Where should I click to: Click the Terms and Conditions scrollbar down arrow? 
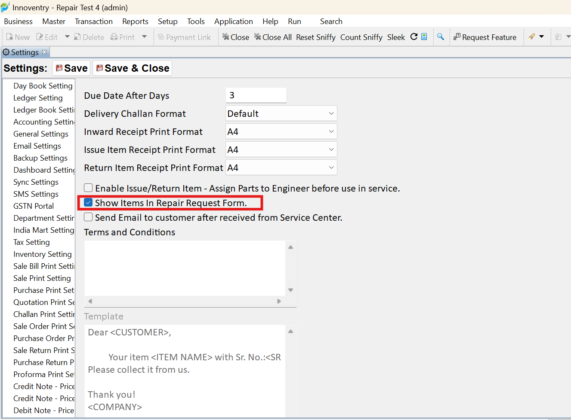point(291,290)
